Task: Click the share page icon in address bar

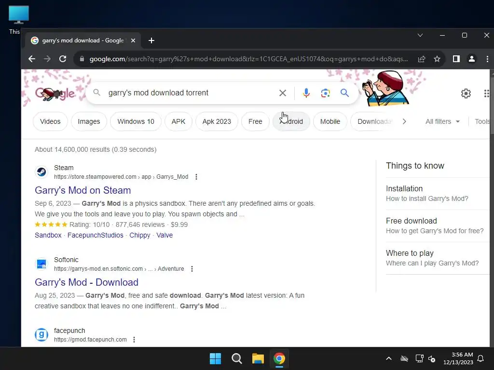Action: click(x=422, y=59)
